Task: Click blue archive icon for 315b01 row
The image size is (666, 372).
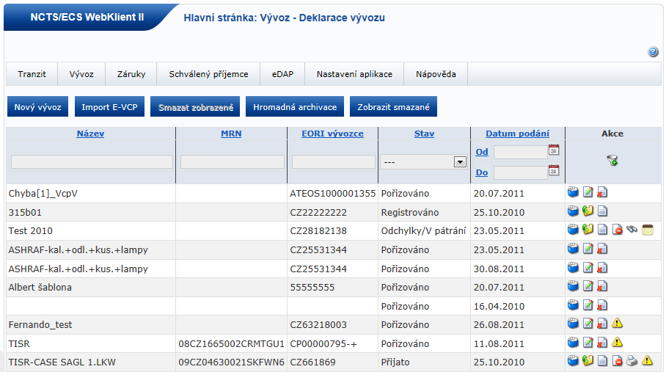Action: coord(574,212)
